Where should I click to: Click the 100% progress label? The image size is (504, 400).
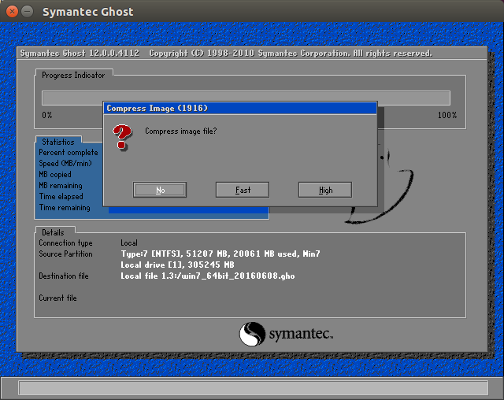click(447, 115)
